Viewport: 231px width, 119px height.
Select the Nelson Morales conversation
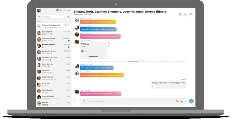click(x=54, y=46)
